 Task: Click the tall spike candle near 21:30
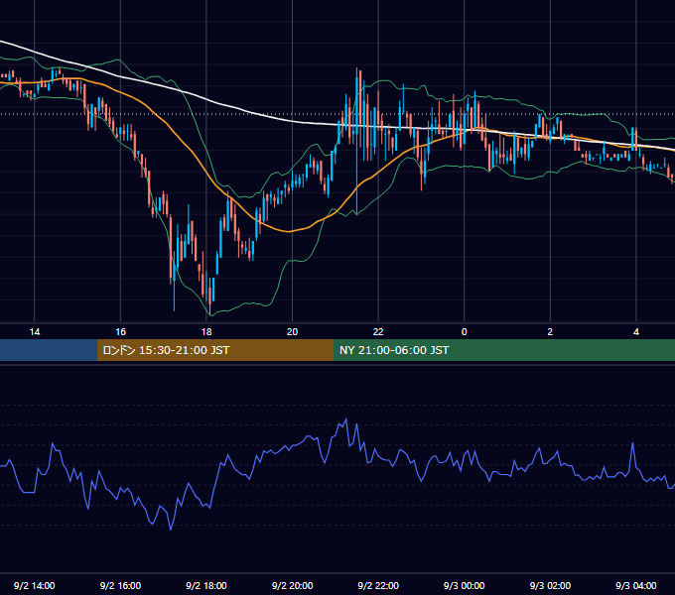pyautogui.click(x=357, y=141)
